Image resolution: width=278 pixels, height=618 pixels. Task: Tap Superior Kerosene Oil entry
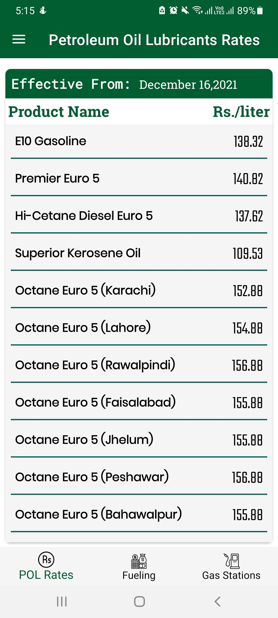pyautogui.click(x=139, y=253)
